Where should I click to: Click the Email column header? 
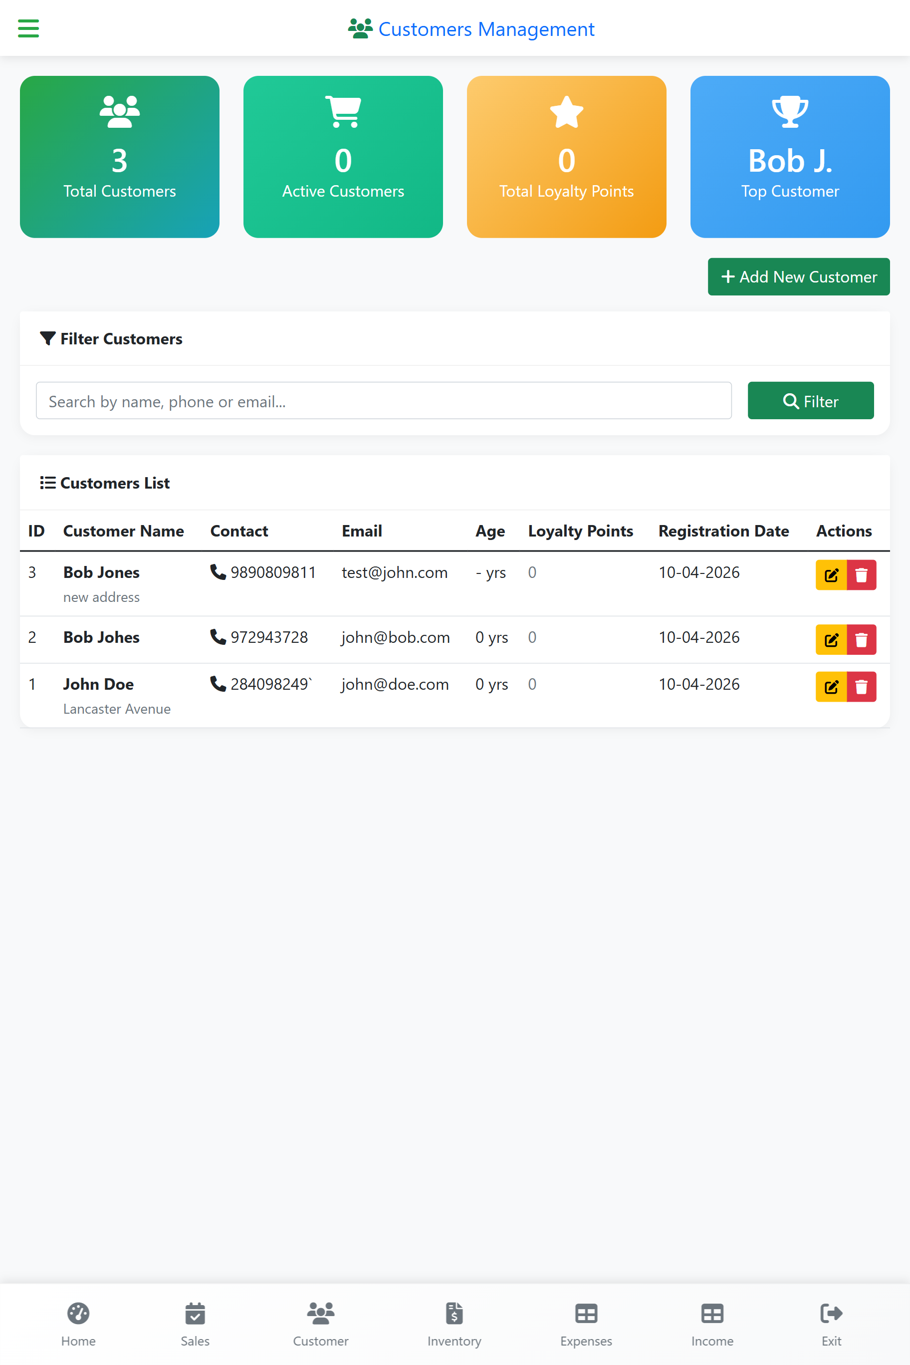pyautogui.click(x=362, y=531)
